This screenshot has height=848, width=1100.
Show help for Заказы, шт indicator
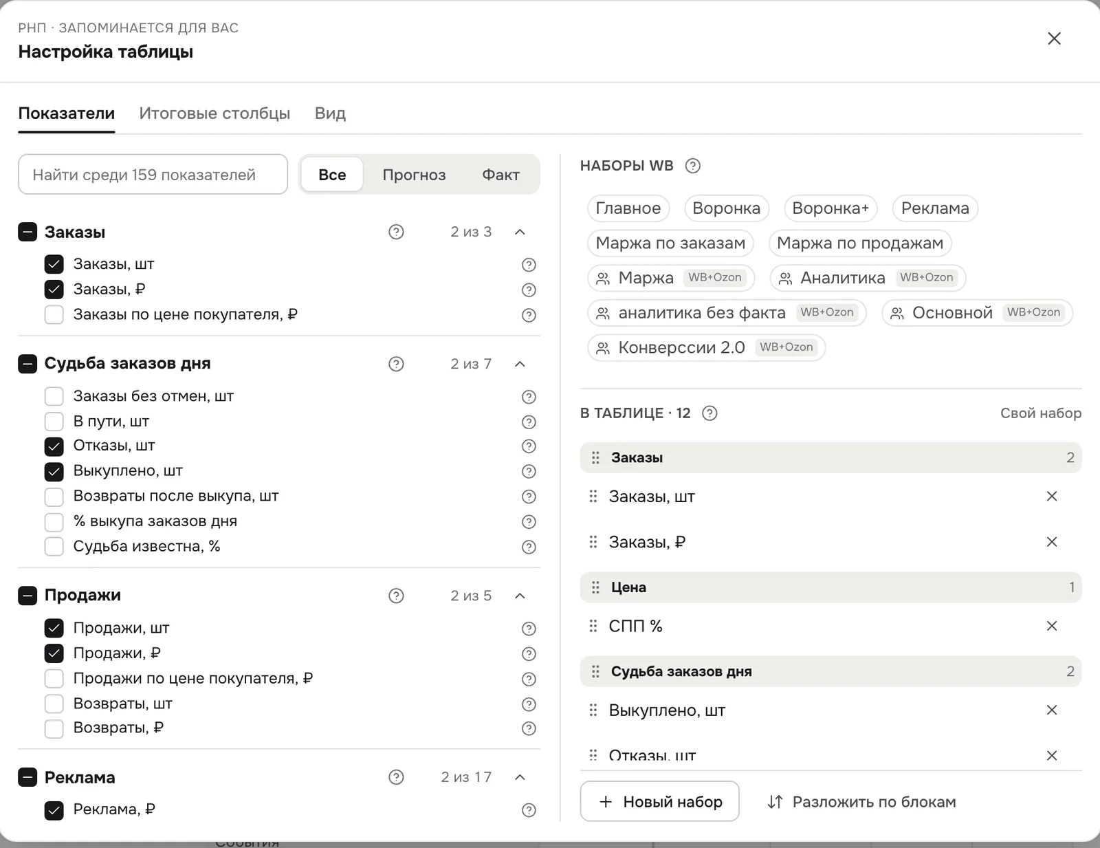(529, 265)
